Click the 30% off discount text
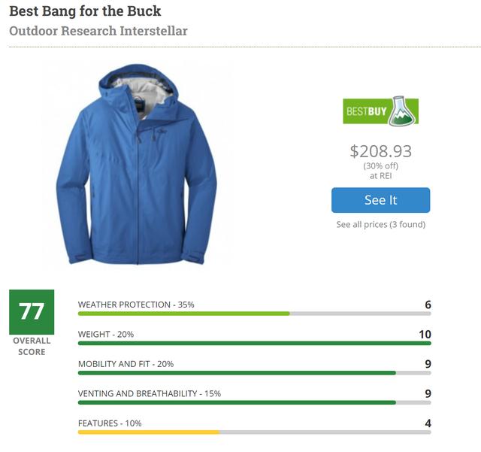 pyautogui.click(x=380, y=165)
